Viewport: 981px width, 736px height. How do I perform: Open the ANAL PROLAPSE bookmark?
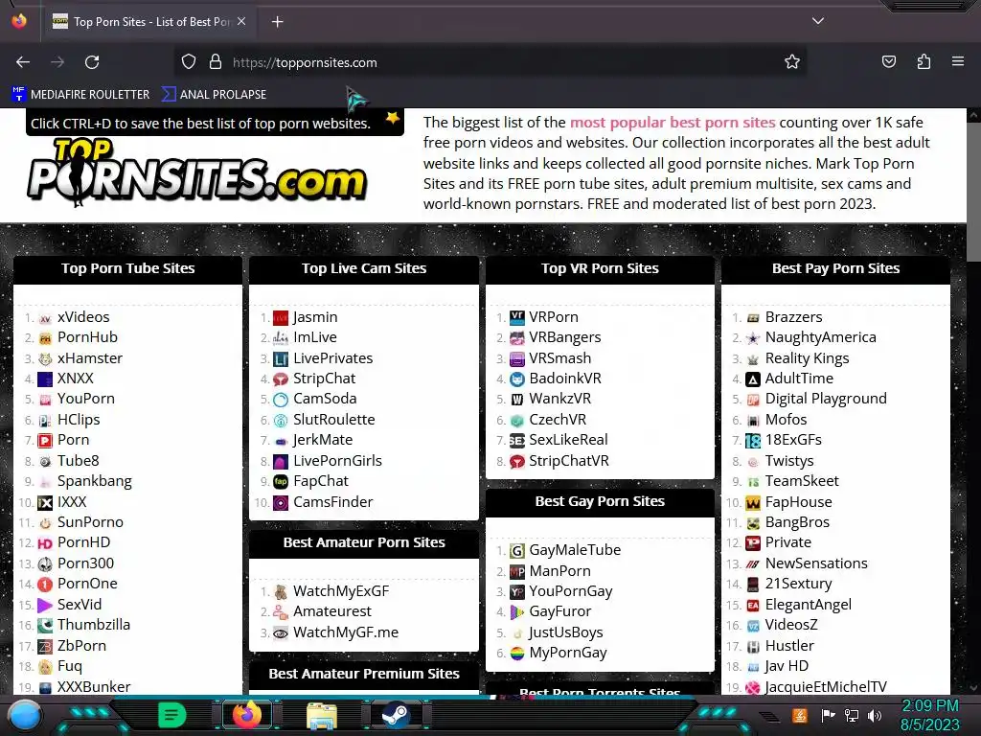click(214, 95)
